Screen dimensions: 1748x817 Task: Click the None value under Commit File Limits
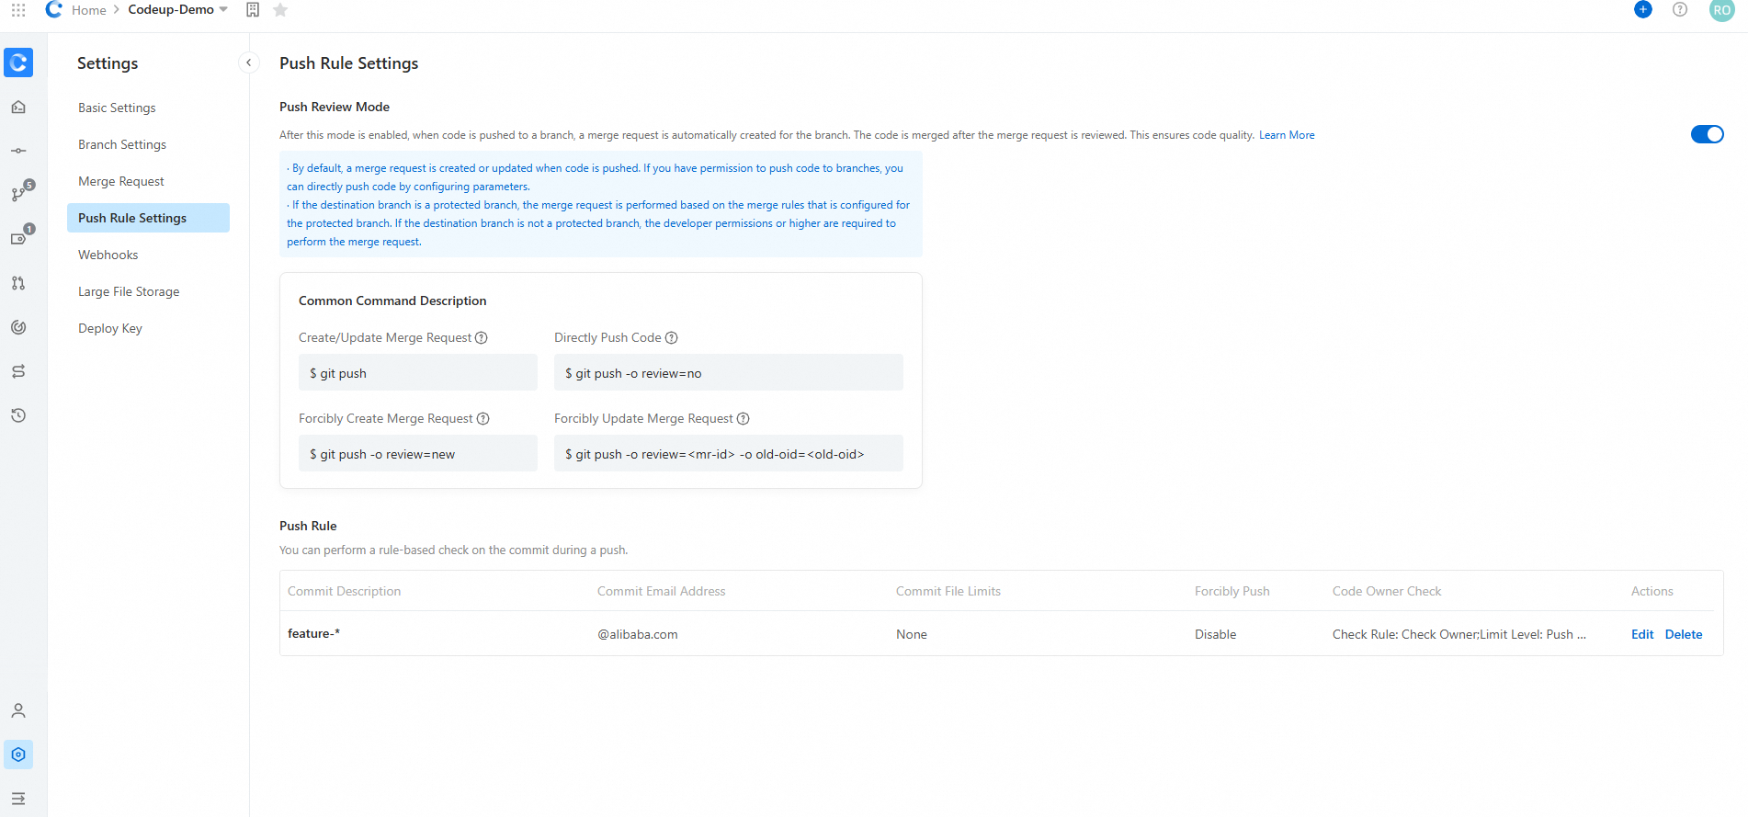(x=912, y=634)
